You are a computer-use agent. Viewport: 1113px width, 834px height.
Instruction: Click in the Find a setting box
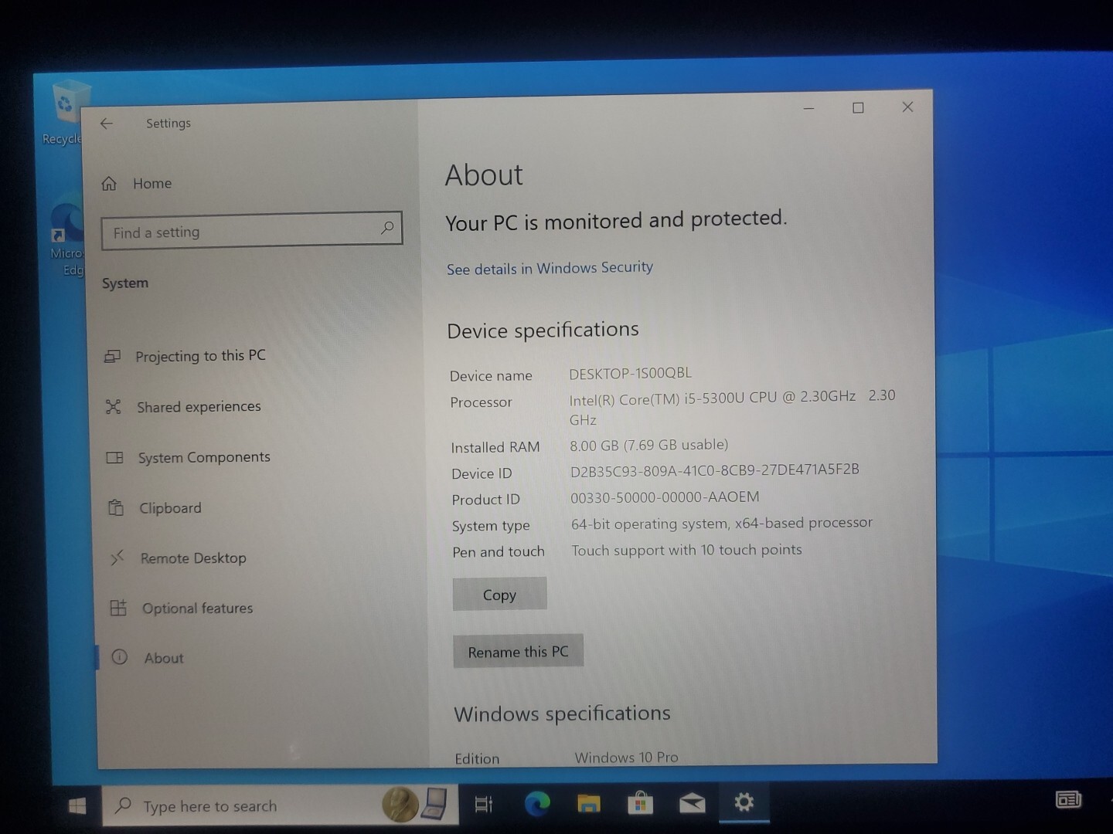pyautogui.click(x=251, y=230)
